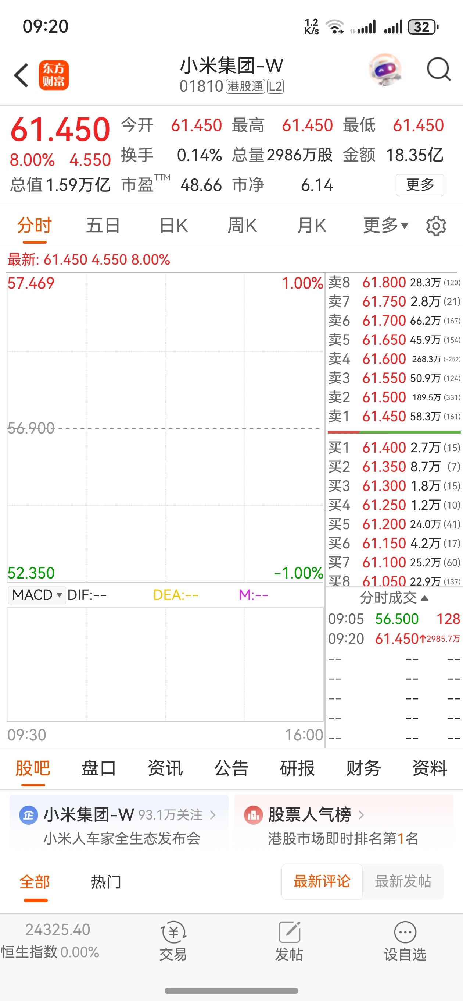Select the 分时 chart tab
Viewport: 463px width, 1001px height.
34,226
